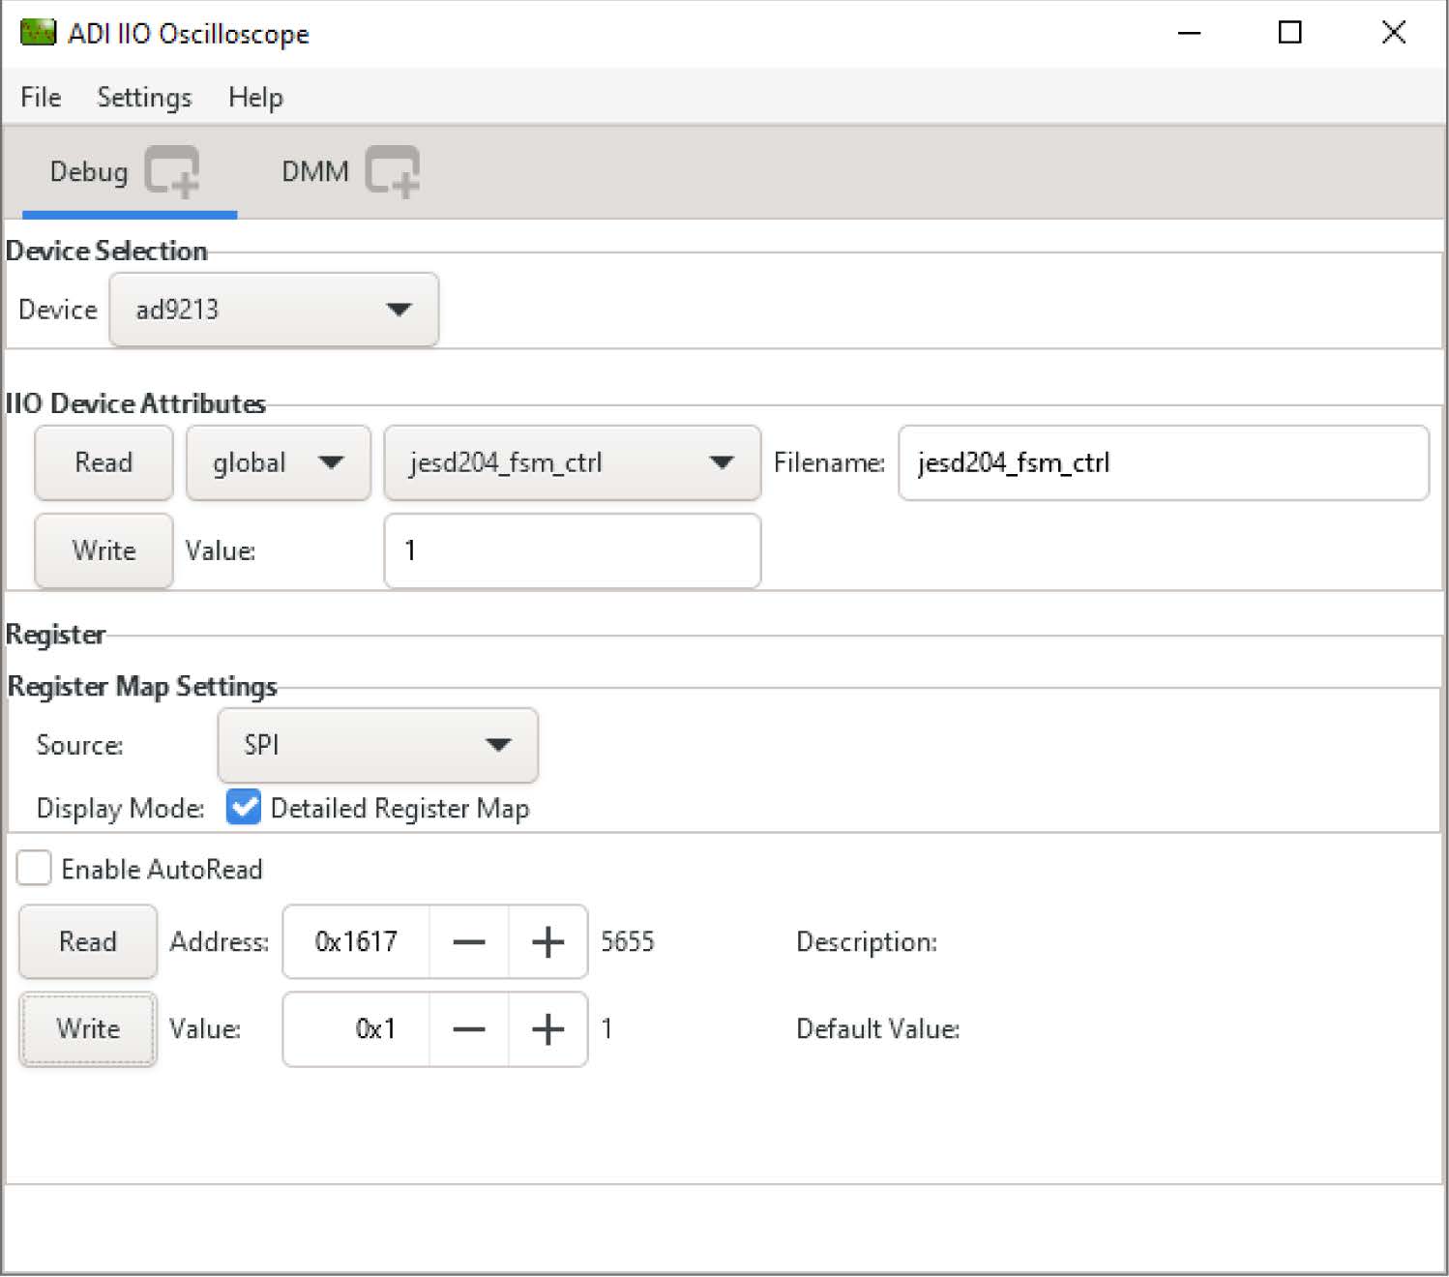The width and height of the screenshot is (1449, 1277).
Task: Open the jesd204_fsm_ctrl attribute dropdown
Action: [572, 462]
